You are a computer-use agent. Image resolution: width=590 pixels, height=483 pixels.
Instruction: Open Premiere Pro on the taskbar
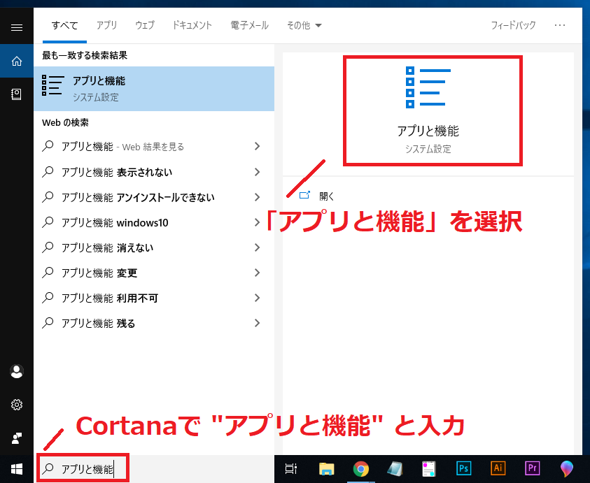(533, 469)
